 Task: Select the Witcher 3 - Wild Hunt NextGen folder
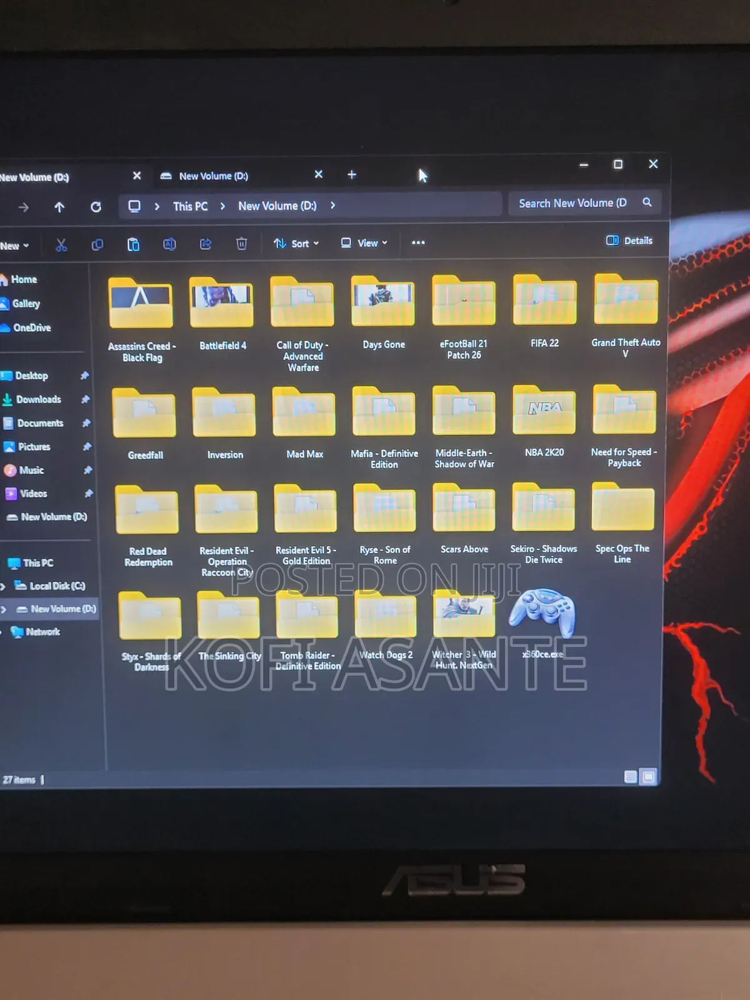[464, 629]
